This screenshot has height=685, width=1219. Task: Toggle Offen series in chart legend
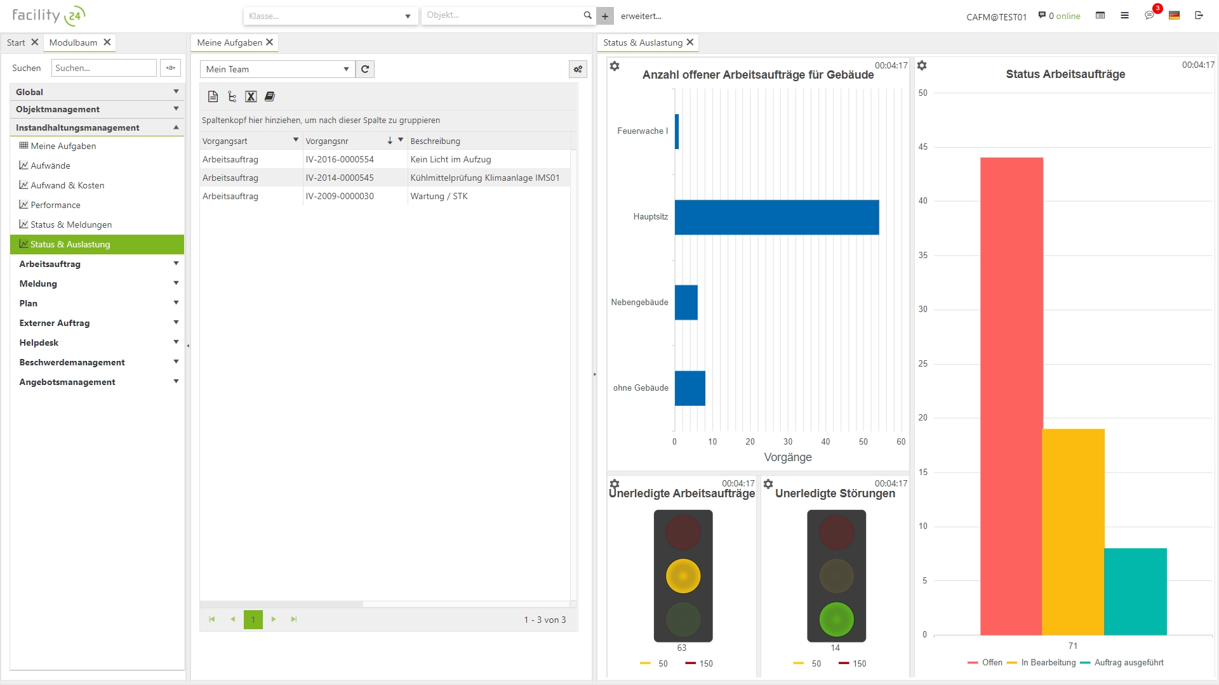[x=992, y=662]
